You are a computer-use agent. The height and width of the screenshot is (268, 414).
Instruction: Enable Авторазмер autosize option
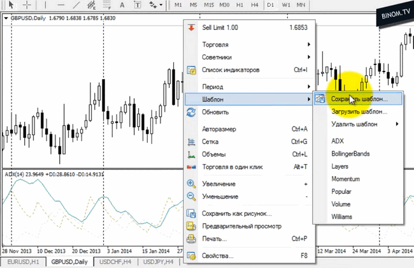click(x=218, y=129)
